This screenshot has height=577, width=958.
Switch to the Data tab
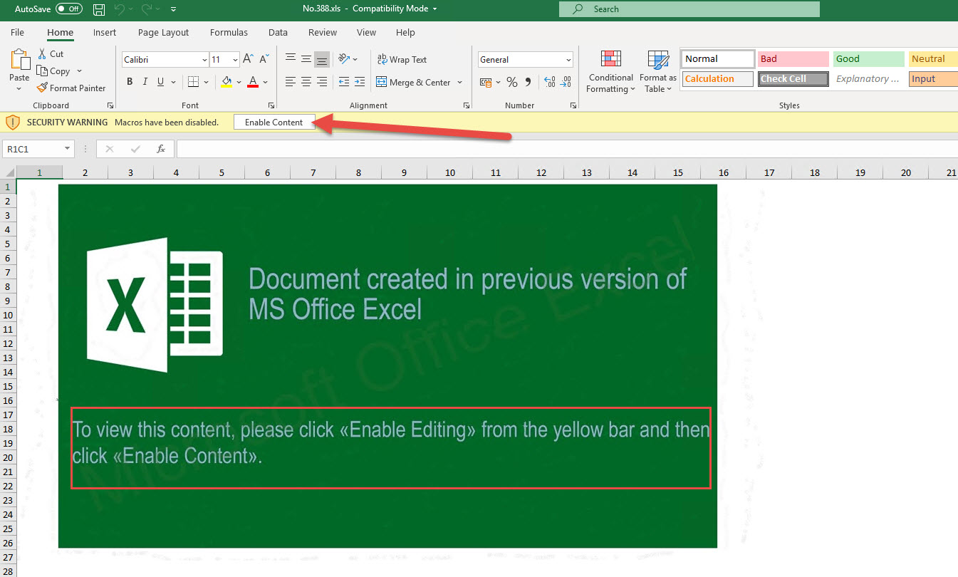(x=278, y=32)
